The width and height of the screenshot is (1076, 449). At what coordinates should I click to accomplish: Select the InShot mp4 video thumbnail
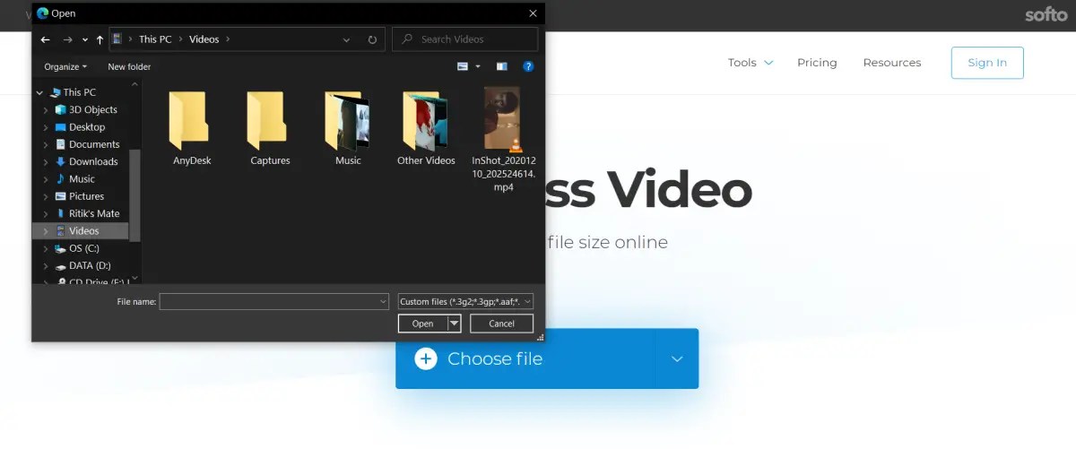(x=503, y=118)
